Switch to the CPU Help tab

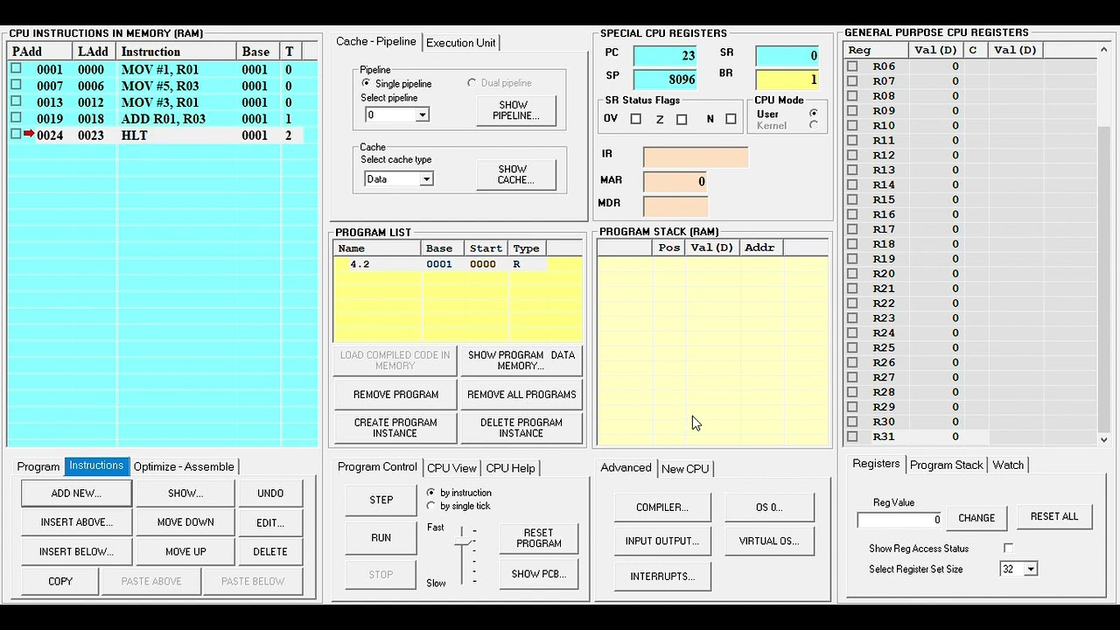pyautogui.click(x=510, y=468)
